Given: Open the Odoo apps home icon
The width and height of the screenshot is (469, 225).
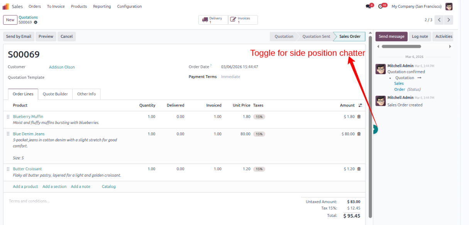Looking at the screenshot, I should (x=6, y=6).
